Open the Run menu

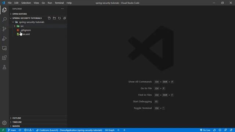(x=50, y=3)
